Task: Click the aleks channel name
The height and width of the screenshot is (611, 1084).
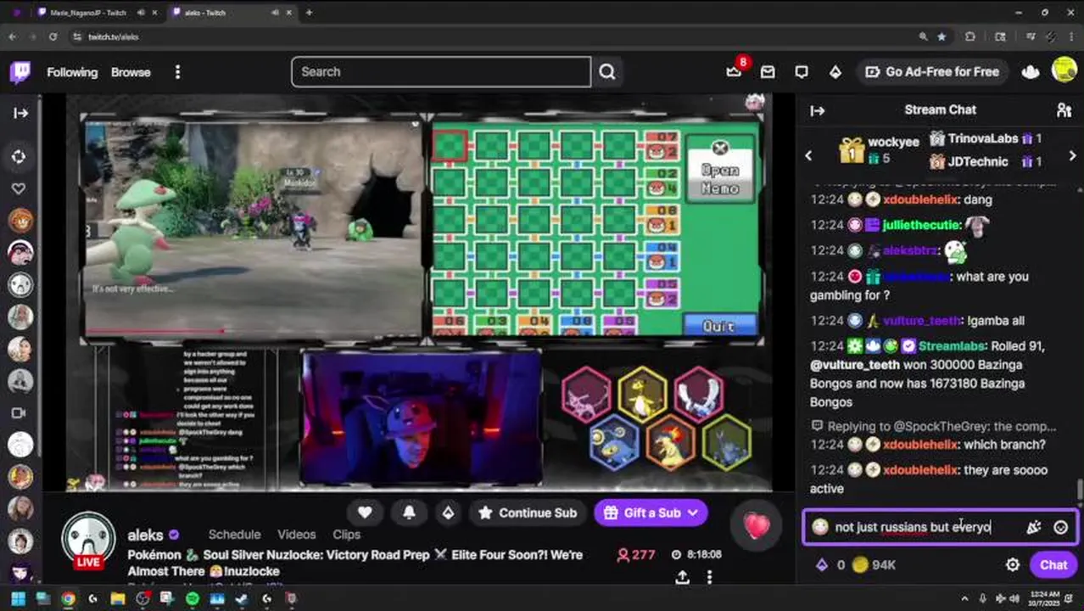Action: 145,535
